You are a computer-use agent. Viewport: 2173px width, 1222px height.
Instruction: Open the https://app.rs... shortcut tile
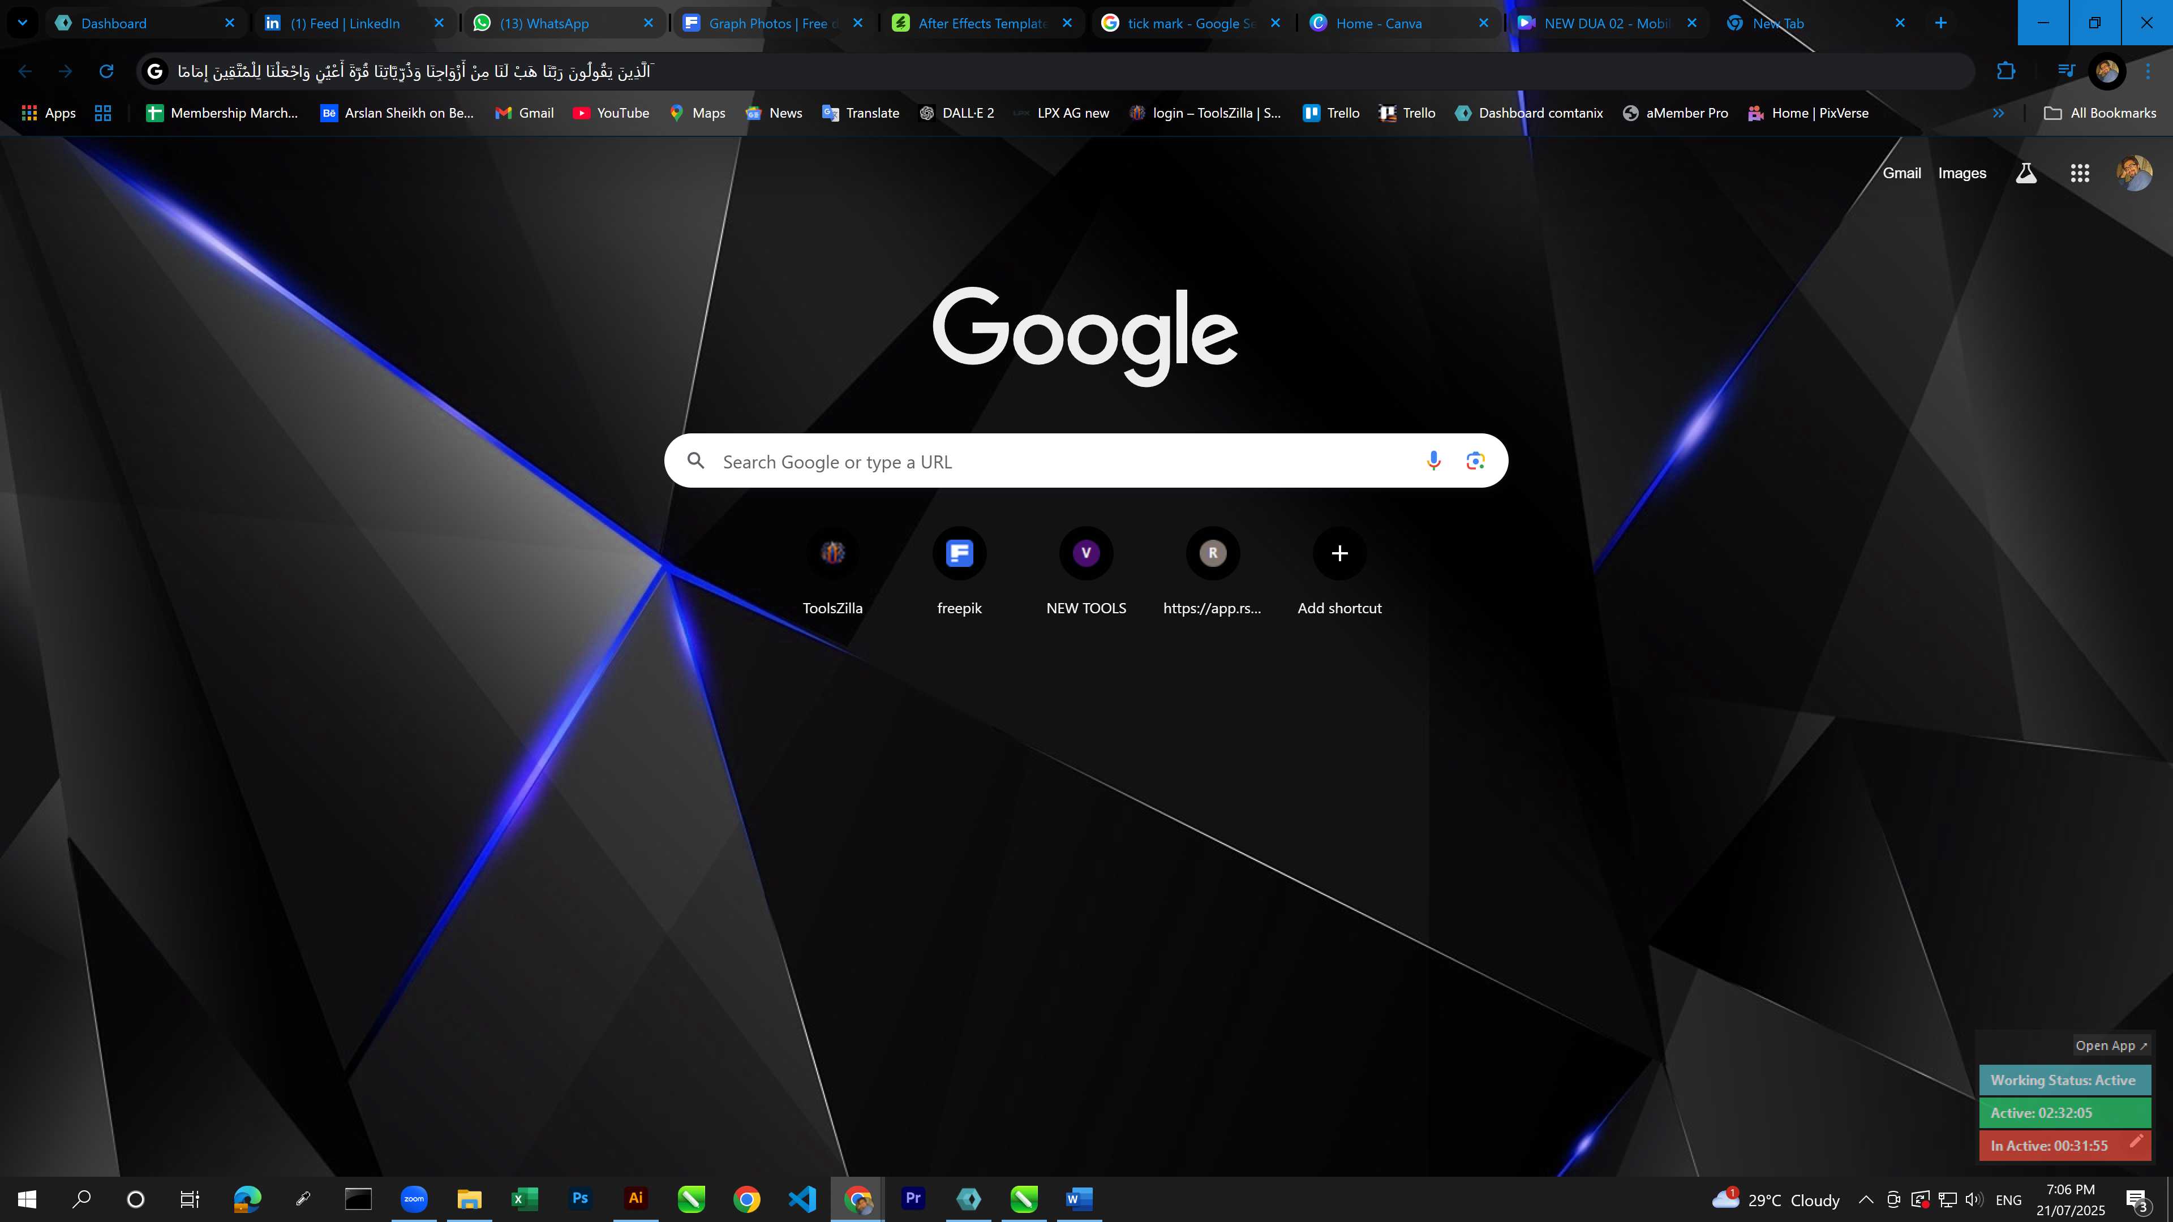point(1213,572)
